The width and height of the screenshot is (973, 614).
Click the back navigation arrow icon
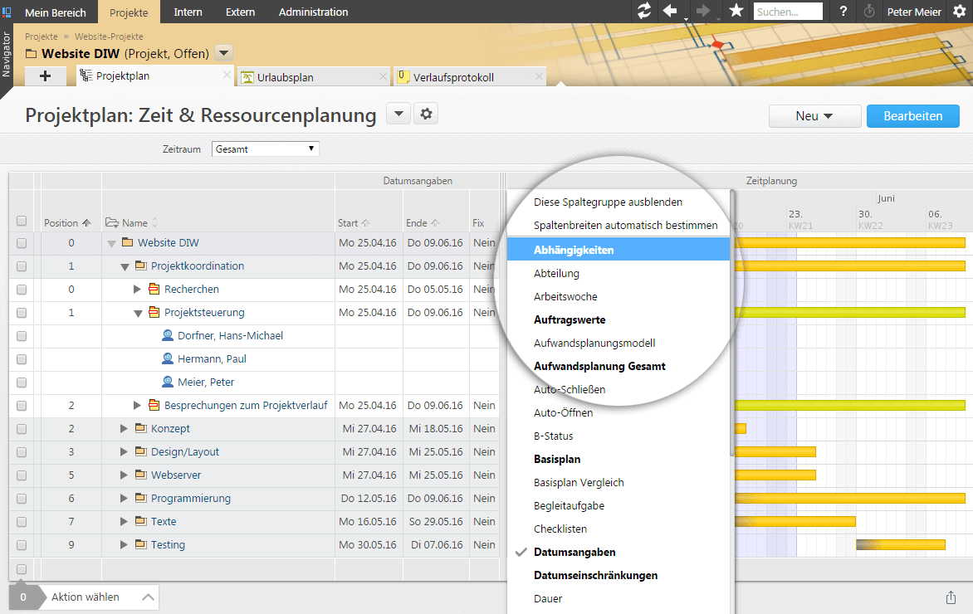tap(670, 12)
